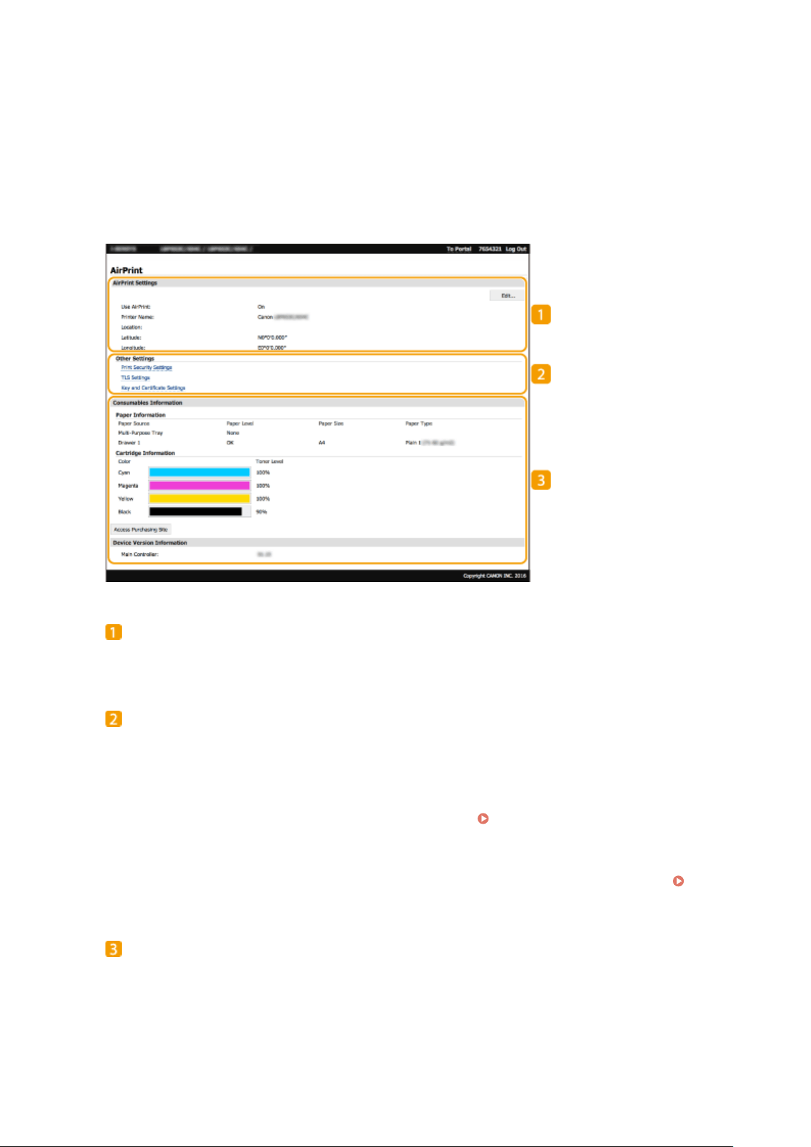811x1147 pixels.
Task: Click the Paper Information subheading
Action: pyautogui.click(x=140, y=415)
